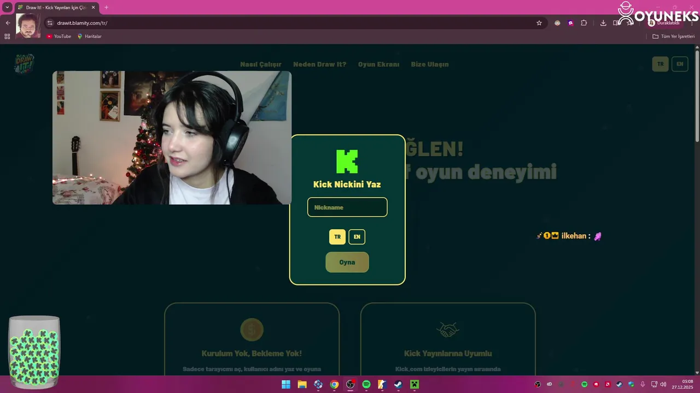Open Counter-Strike from the taskbar
Viewport: 700px width, 393px height.
coord(382,384)
